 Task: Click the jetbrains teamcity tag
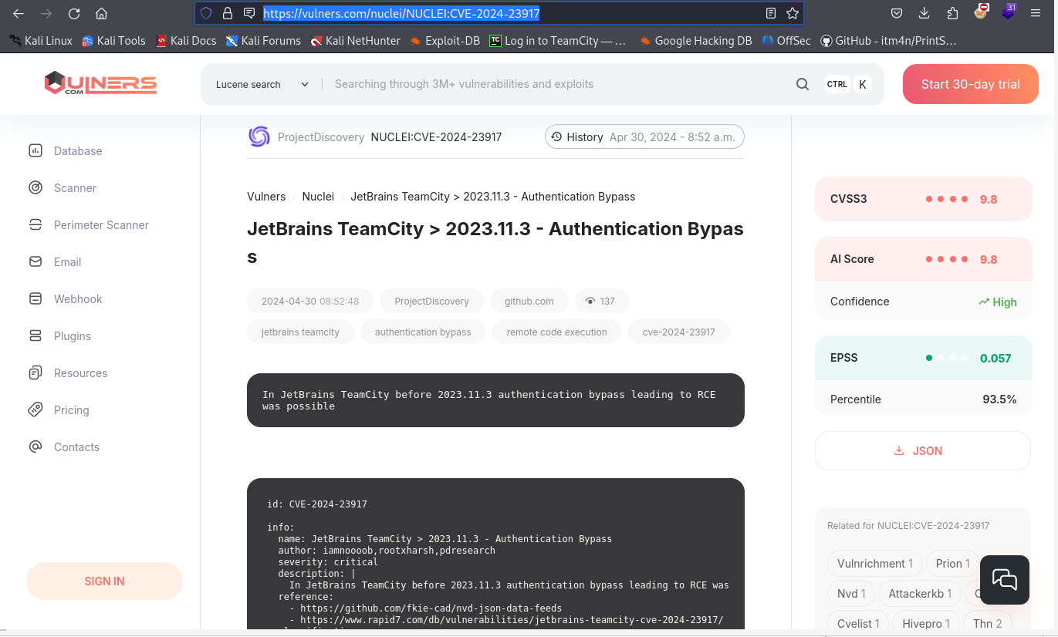click(x=300, y=332)
